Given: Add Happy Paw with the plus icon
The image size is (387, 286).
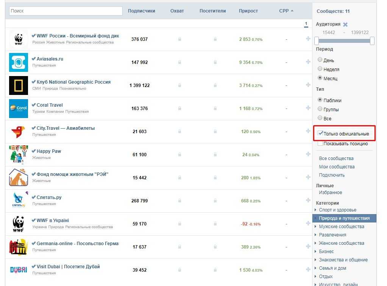Looking at the screenshot, I should 308,154.
